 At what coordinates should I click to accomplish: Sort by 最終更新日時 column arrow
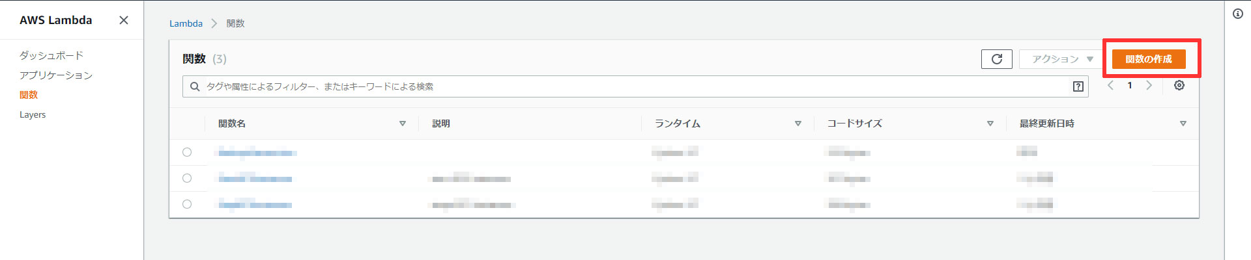(x=1183, y=123)
